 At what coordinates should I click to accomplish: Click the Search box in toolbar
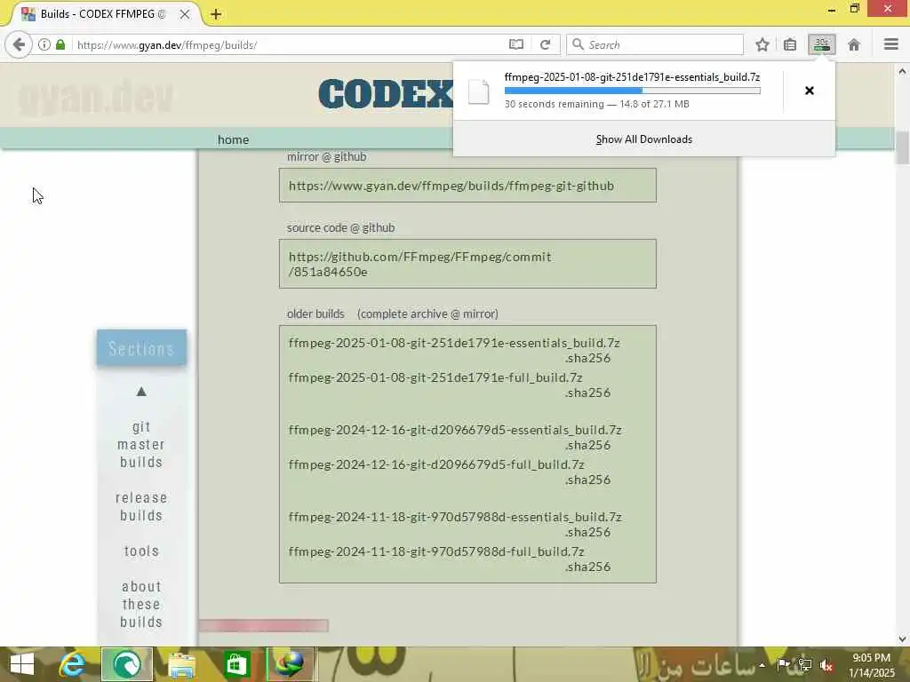[655, 44]
